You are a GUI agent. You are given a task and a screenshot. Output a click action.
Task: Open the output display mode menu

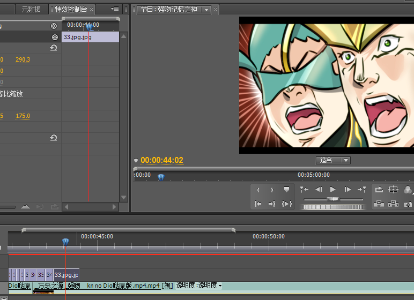(x=408, y=190)
